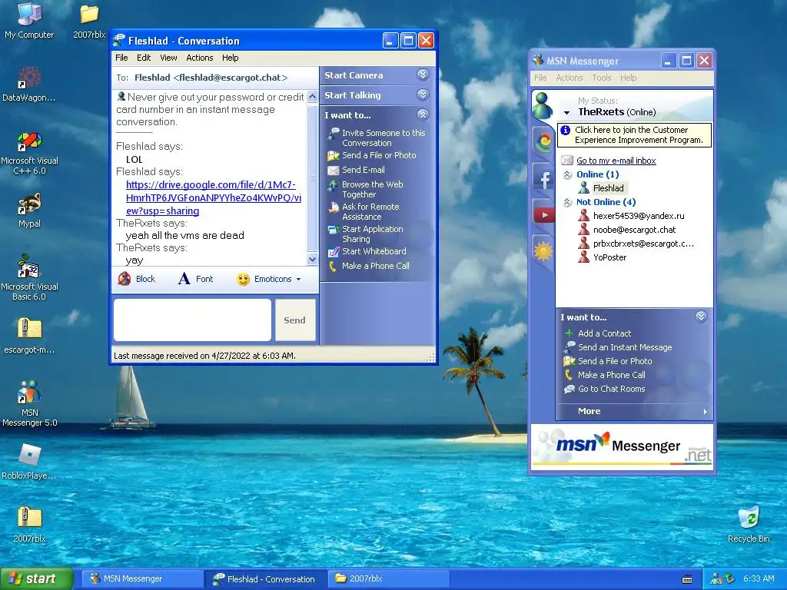Click Make a Phone Call in conversation window
Viewport: 787px width, 590px height.
tap(375, 266)
